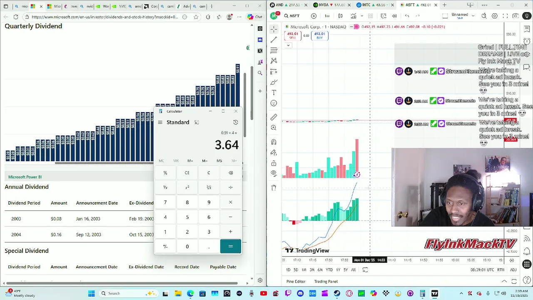Image resolution: width=533 pixels, height=300 pixels.
Task: Activate the zoom in tool on chart
Action: 274,128
